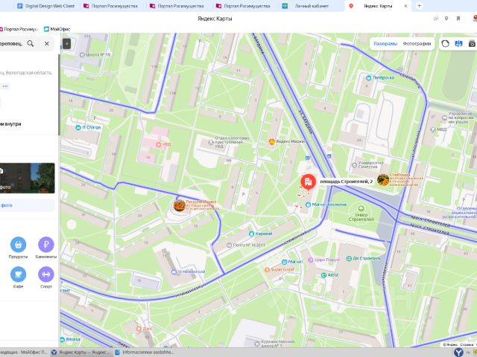Click the location pin icon in address bar
The image size is (477, 357).
pos(446,19)
